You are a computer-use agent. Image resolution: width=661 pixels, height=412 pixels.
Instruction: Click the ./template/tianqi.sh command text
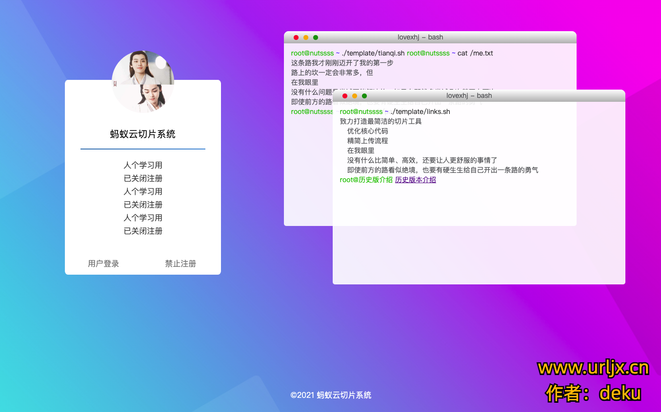pos(373,53)
